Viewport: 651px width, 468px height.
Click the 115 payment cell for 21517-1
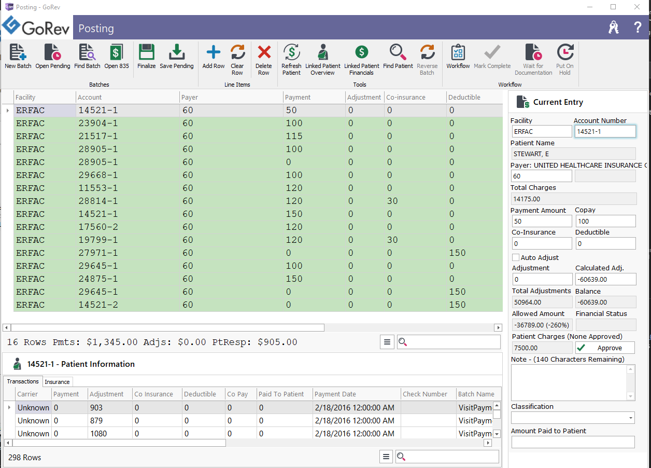point(314,136)
